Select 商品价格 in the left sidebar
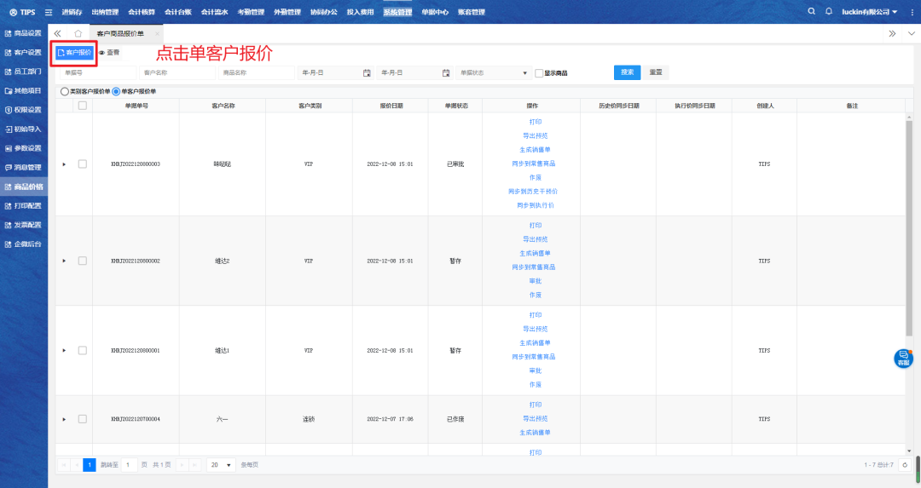 click(24, 187)
